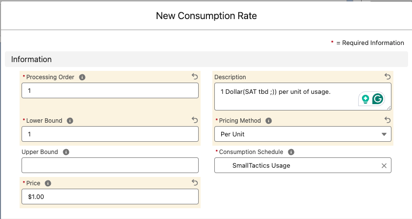Image resolution: width=412 pixels, height=219 pixels.
Task: Click the Consumption Schedule info icon
Action: (292, 152)
